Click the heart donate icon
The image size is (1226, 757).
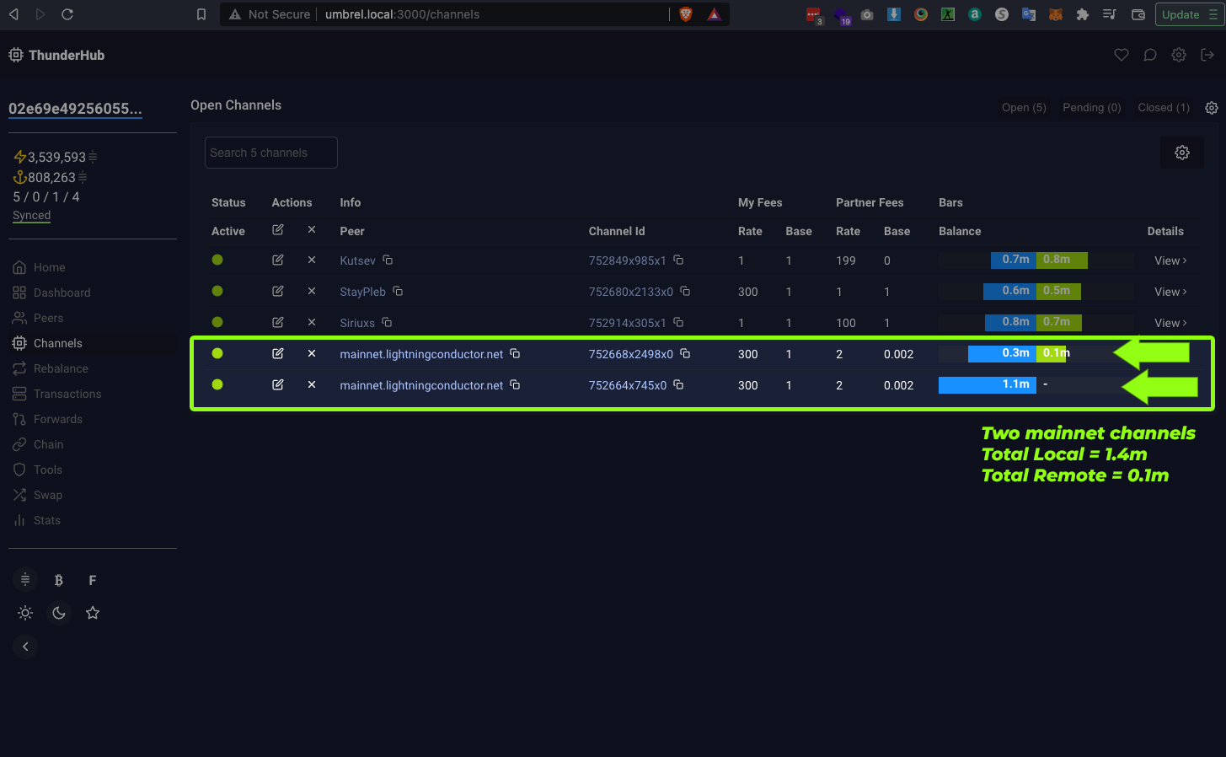(1122, 55)
